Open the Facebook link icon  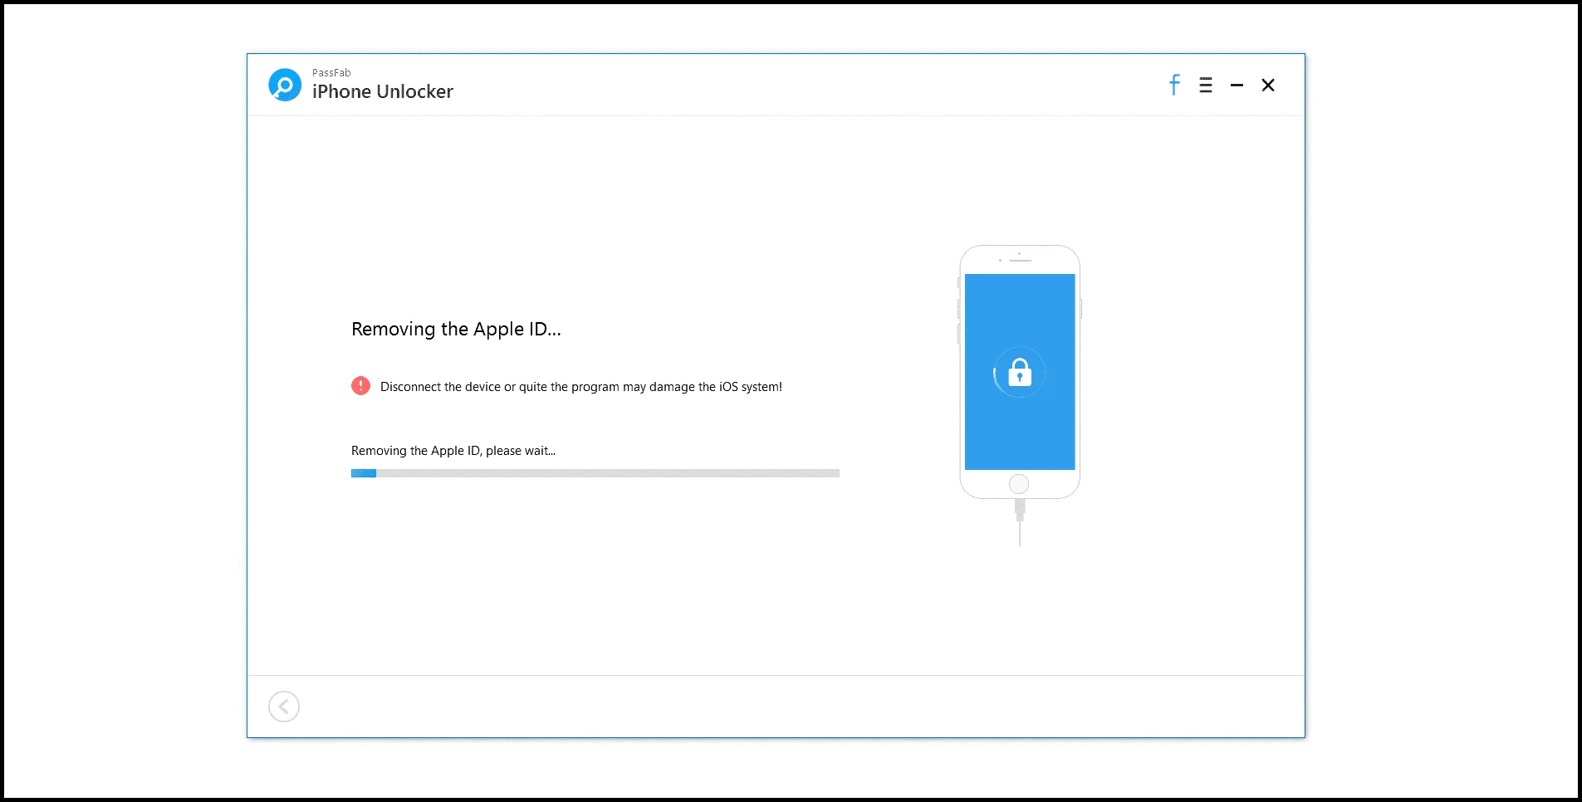pyautogui.click(x=1174, y=85)
